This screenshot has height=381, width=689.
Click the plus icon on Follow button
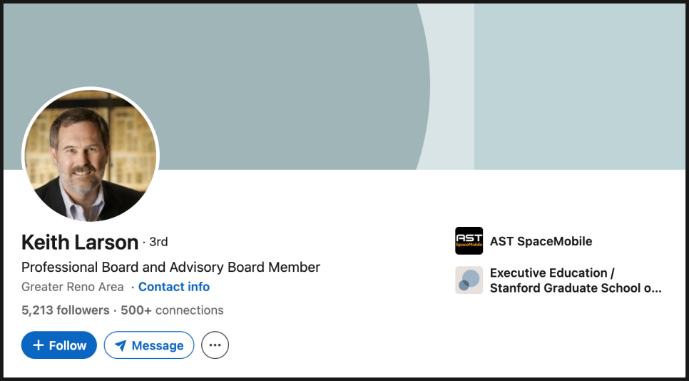coord(39,345)
